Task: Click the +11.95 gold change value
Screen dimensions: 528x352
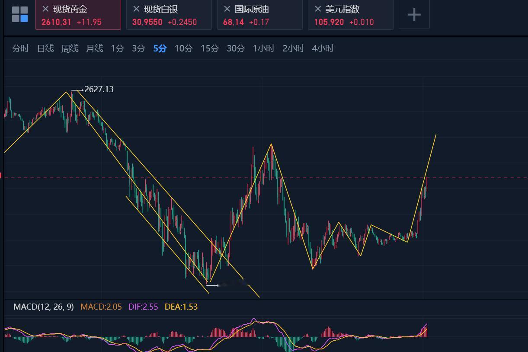Action: pyautogui.click(x=89, y=22)
